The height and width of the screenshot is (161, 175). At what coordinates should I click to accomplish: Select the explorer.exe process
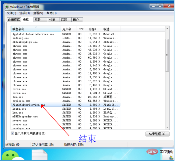pos(66,101)
